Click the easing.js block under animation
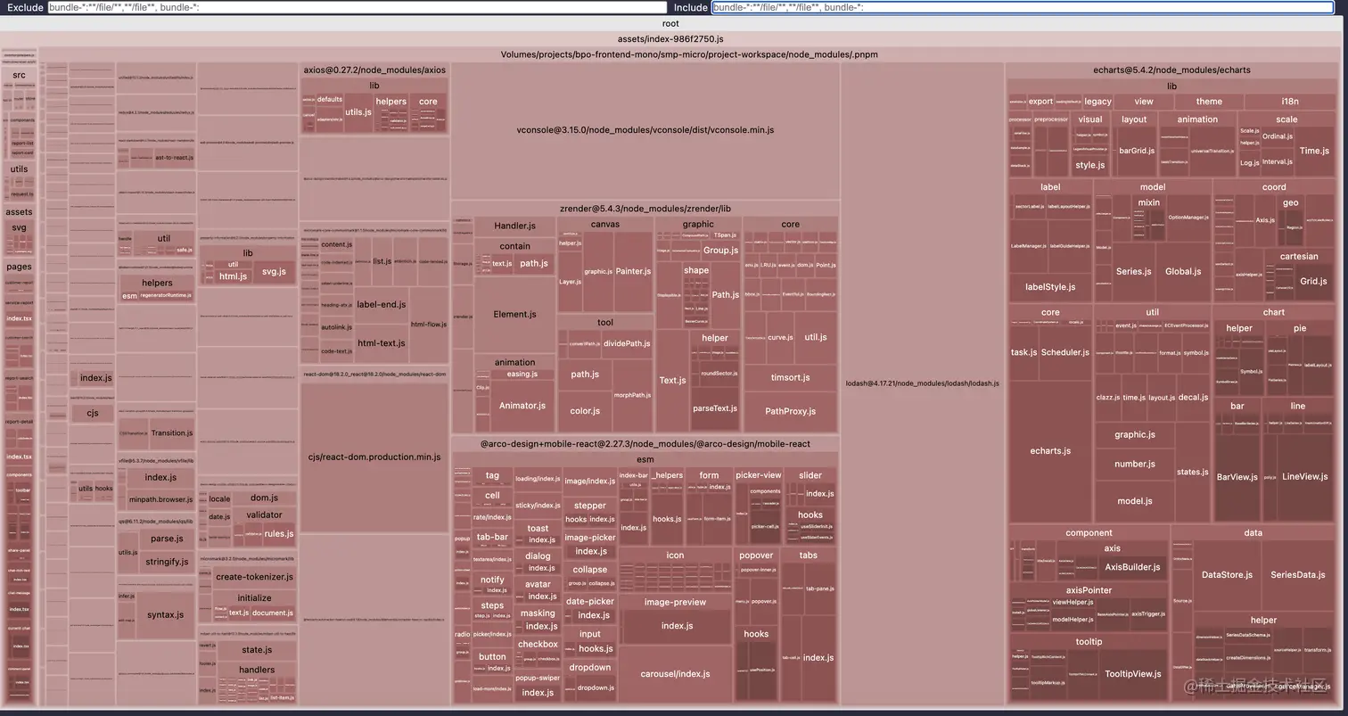 click(522, 374)
